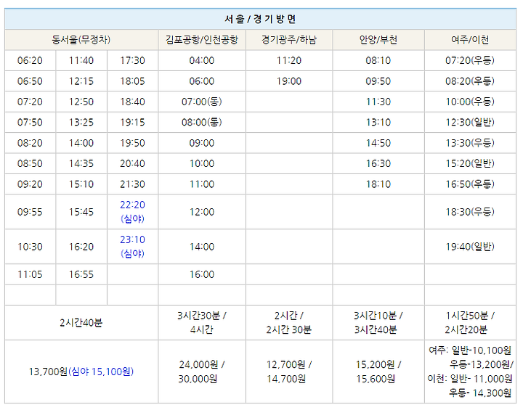Click the 3시간30분 / 4시간 duration cell
This screenshot has width=523, height=410.
[202, 323]
